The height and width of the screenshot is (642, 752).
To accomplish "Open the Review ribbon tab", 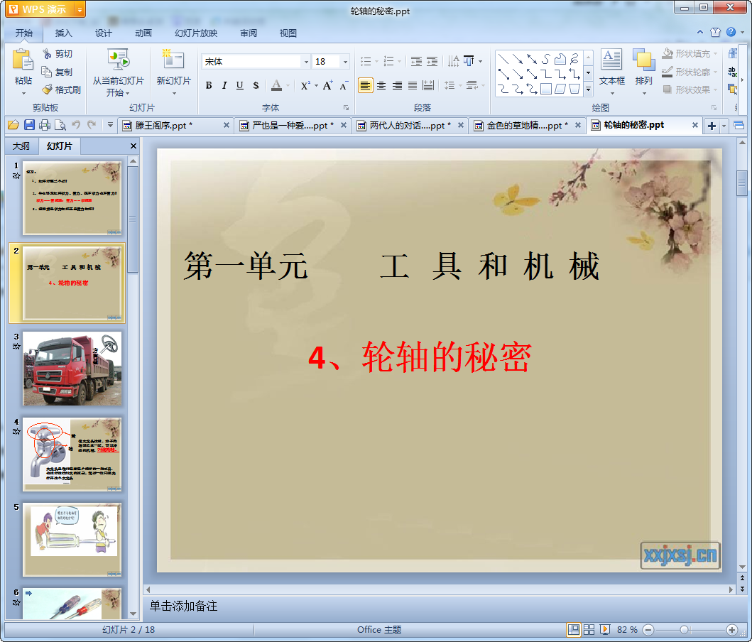I will [249, 33].
